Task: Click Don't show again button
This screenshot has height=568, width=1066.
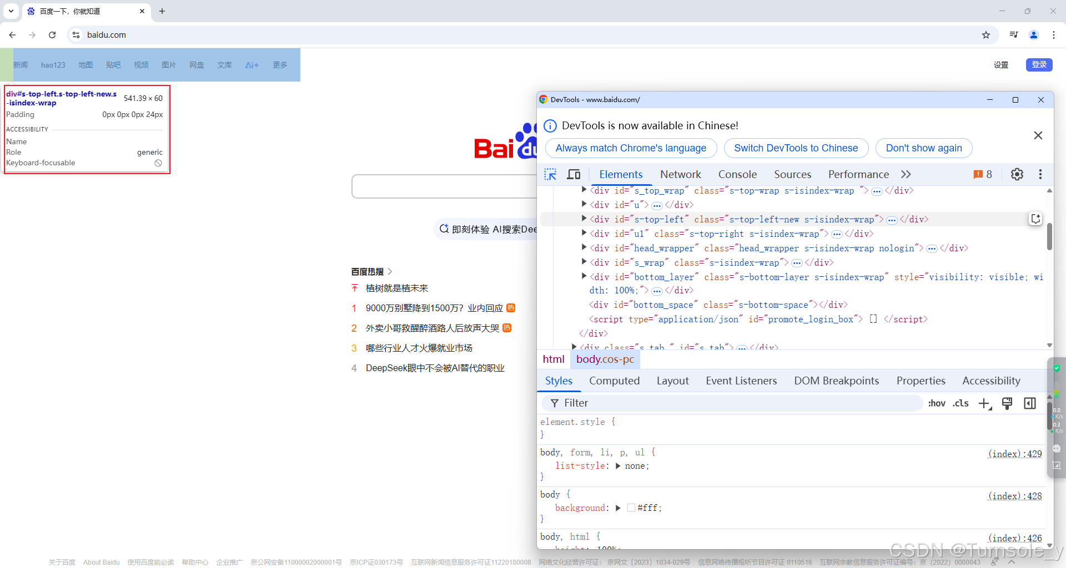Action: 924,148
